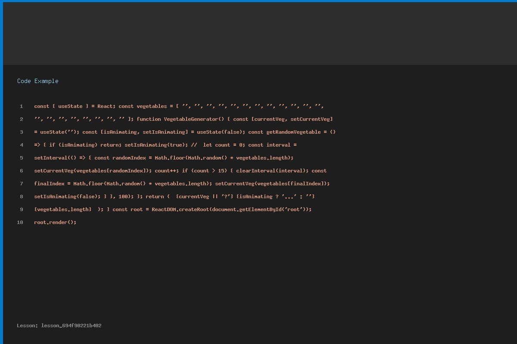
Task: Click the lesson ID text "lesson_694f90221b402"
Action: click(x=71, y=326)
